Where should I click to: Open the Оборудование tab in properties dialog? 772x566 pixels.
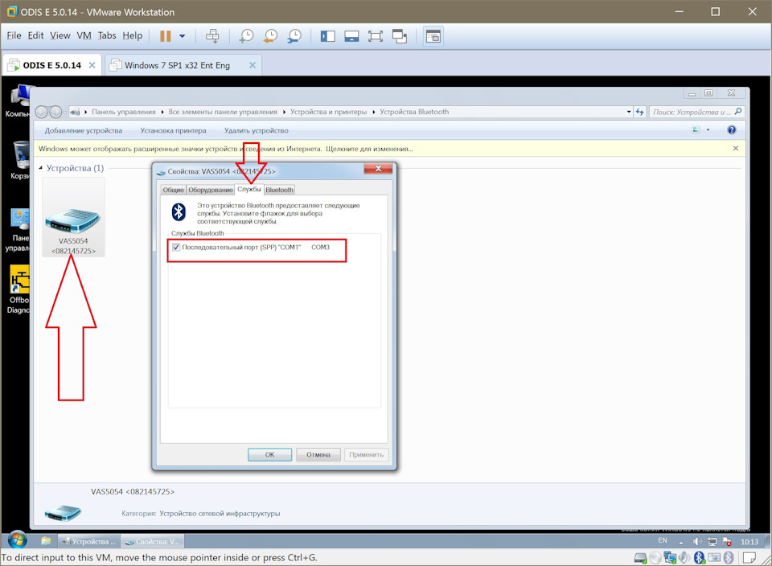click(x=210, y=190)
